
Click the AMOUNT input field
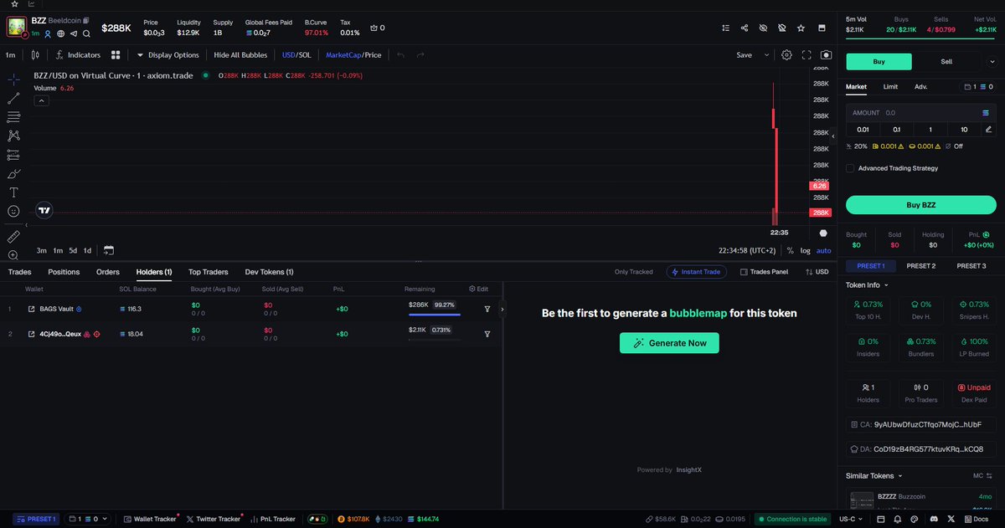point(921,112)
